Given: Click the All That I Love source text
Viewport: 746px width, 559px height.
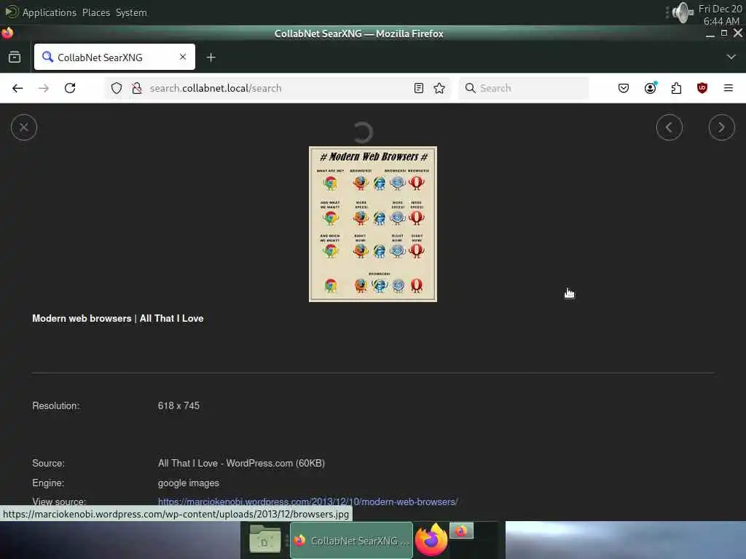Looking at the screenshot, I should coord(241,463).
